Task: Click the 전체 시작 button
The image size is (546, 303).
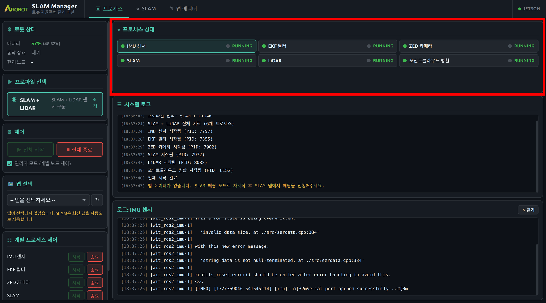Action: [30, 149]
